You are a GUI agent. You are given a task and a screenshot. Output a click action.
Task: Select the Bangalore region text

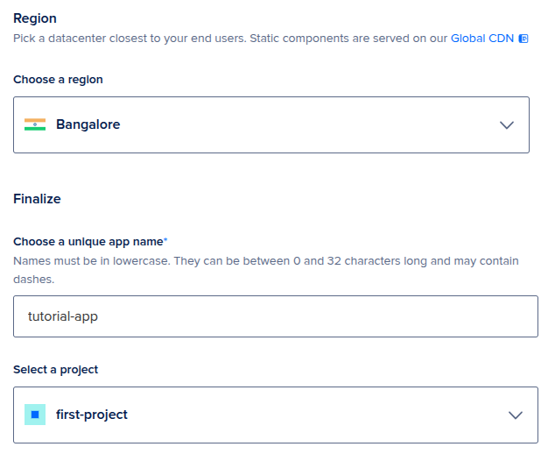coord(88,124)
